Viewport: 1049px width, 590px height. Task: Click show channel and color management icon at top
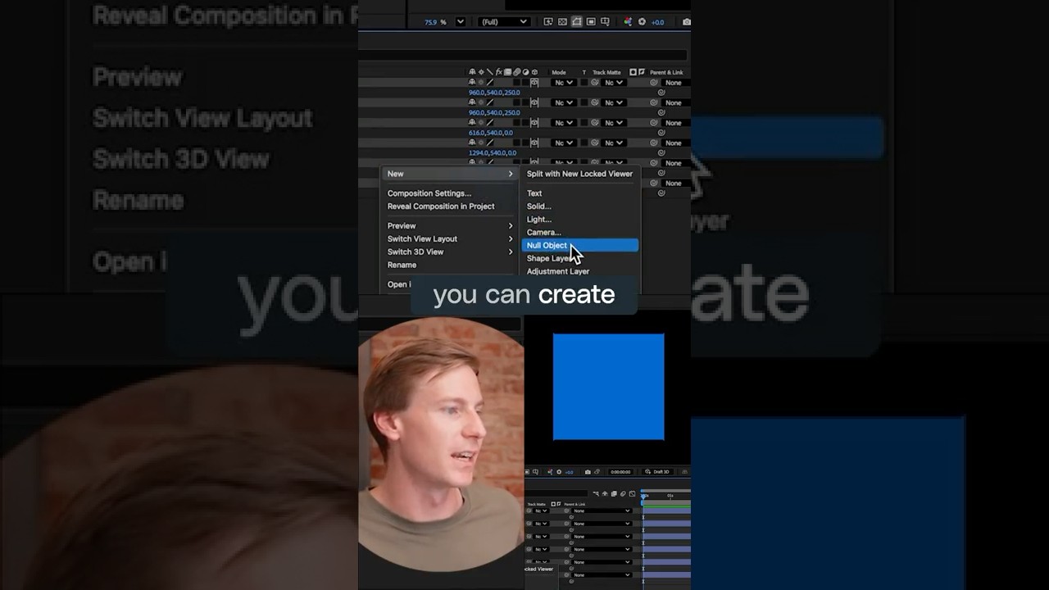(628, 22)
